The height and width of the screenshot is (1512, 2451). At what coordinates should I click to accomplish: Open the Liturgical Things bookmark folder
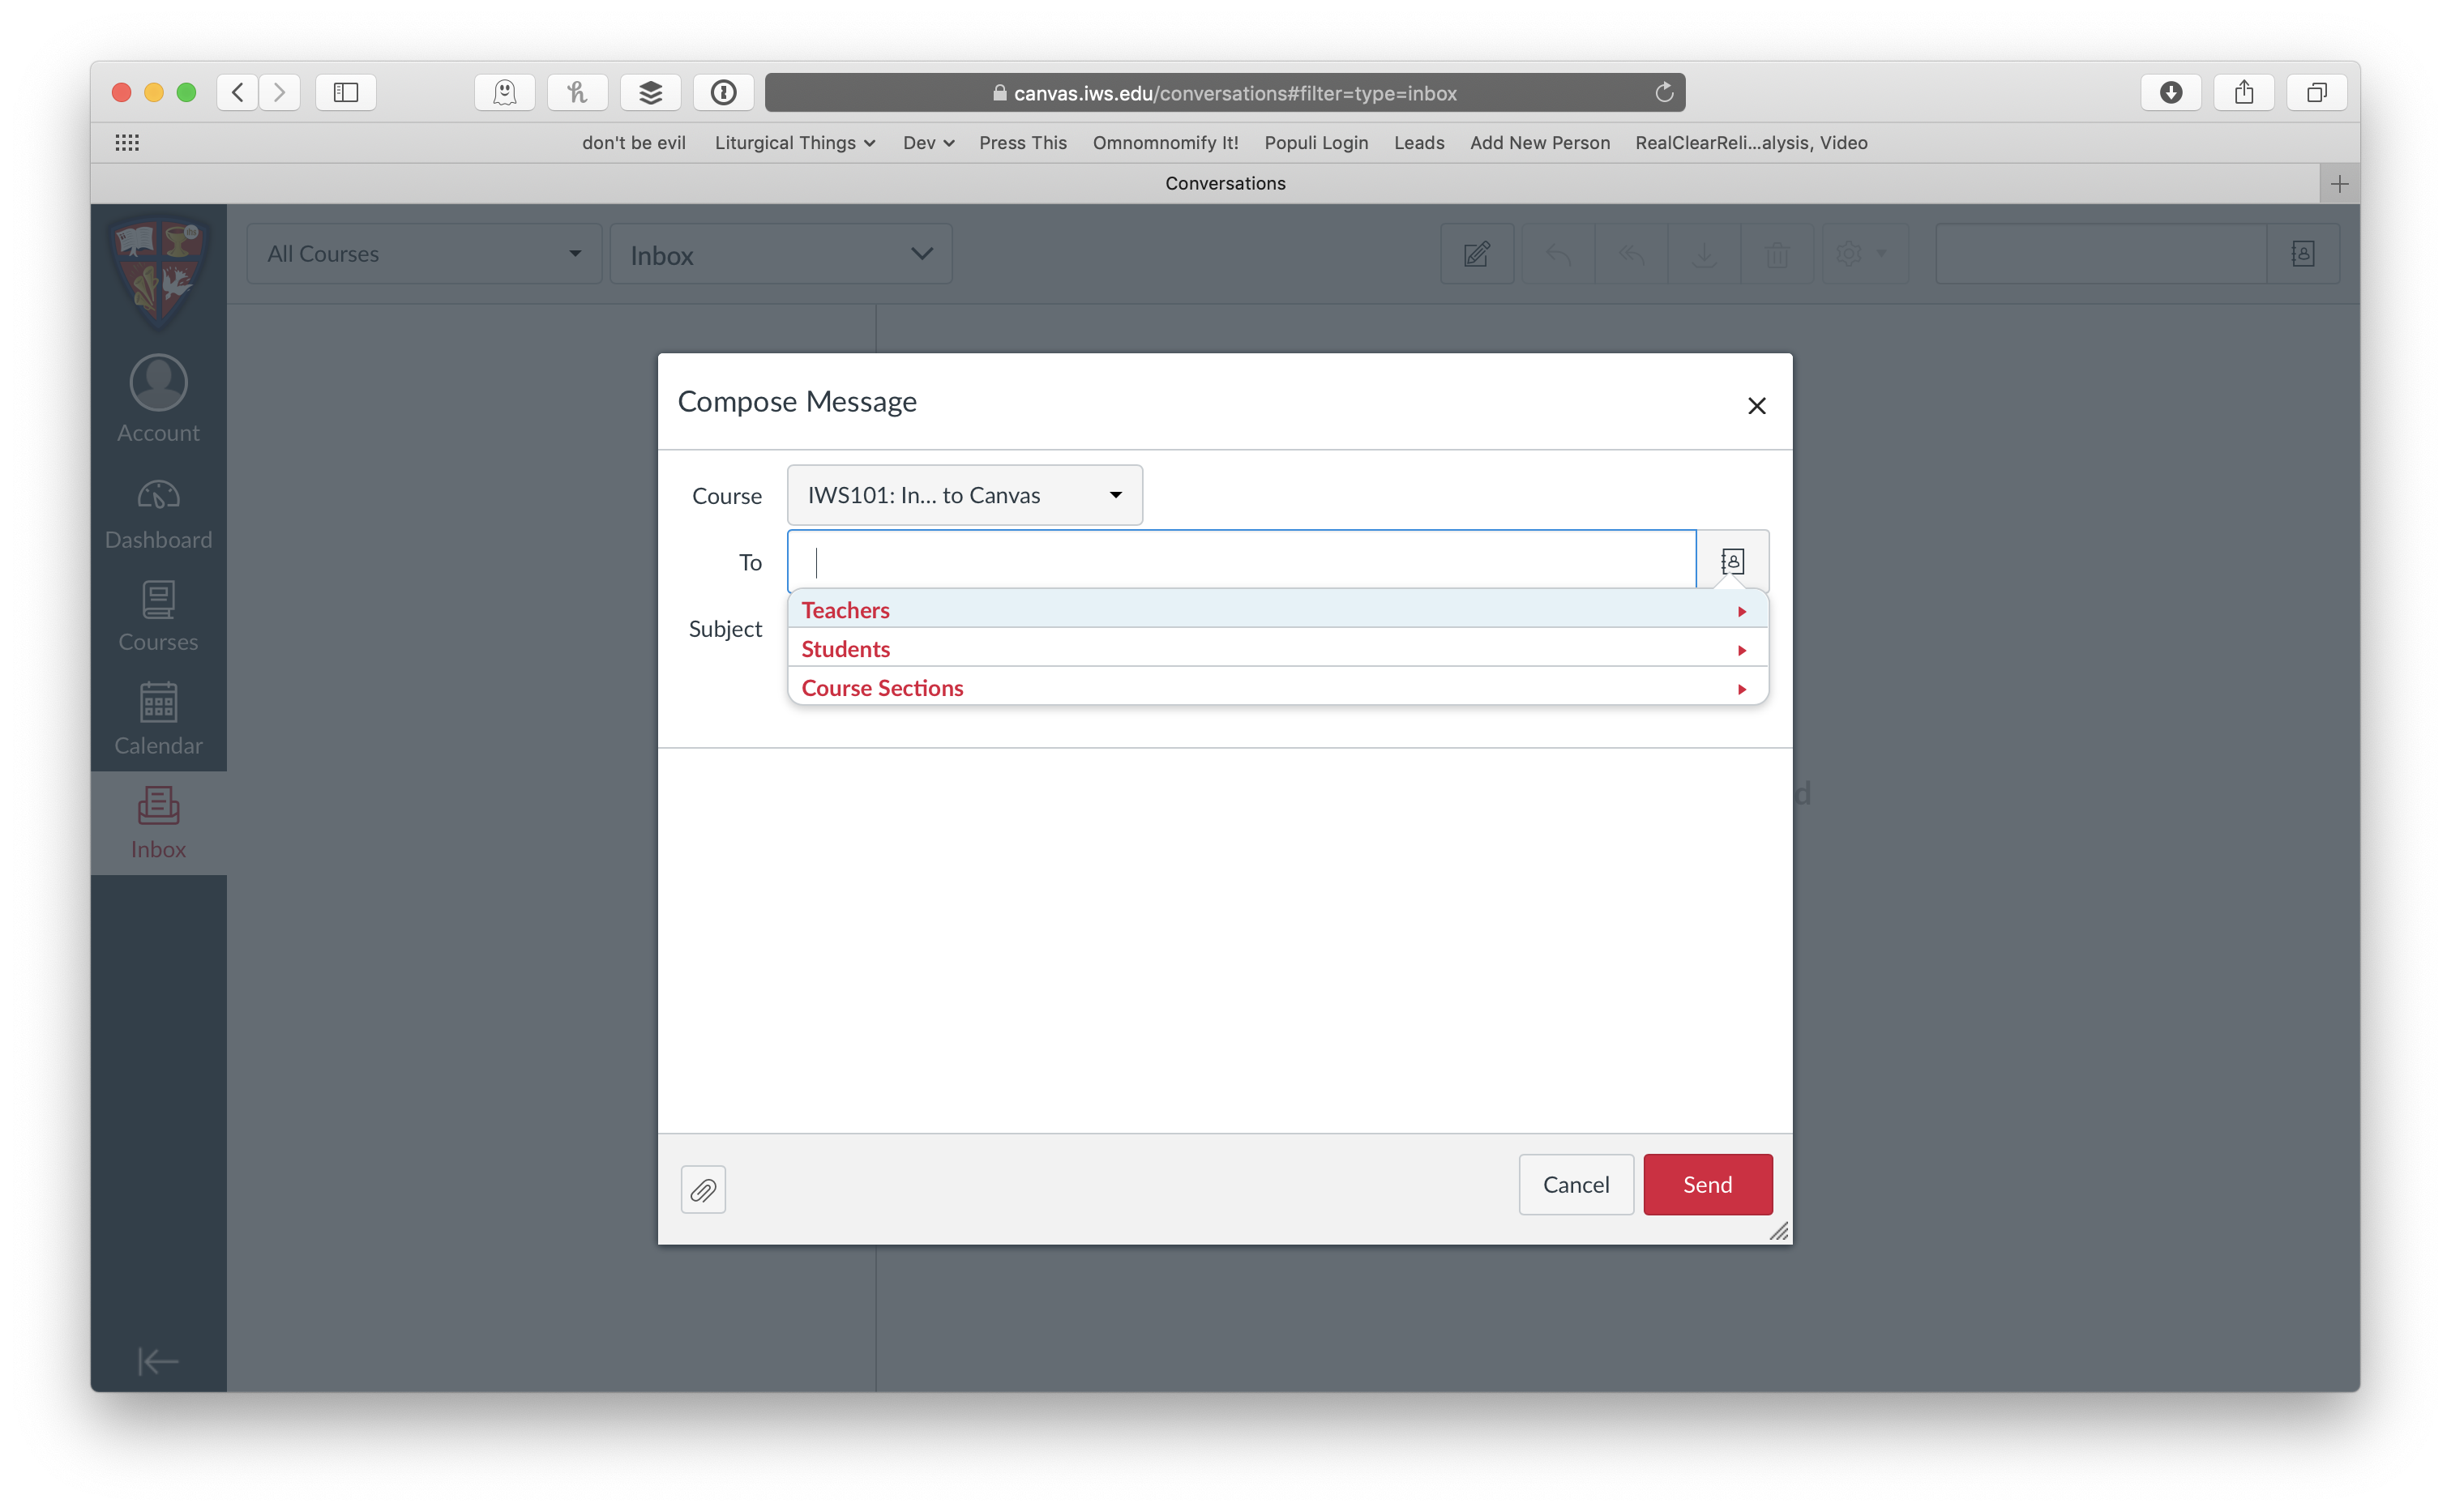(795, 142)
